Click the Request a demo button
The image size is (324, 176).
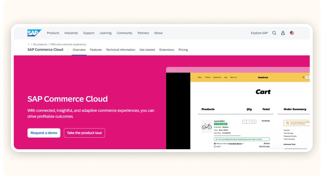coord(44,133)
